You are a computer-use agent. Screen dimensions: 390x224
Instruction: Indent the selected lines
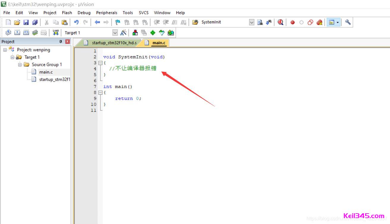157,22
